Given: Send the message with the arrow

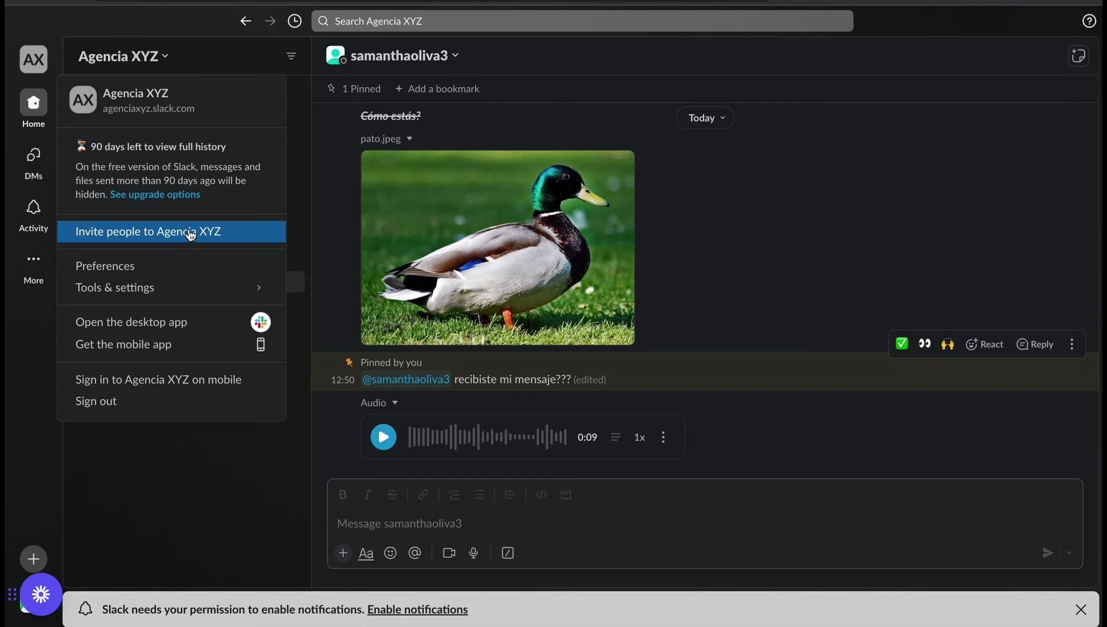Looking at the screenshot, I should [x=1048, y=553].
